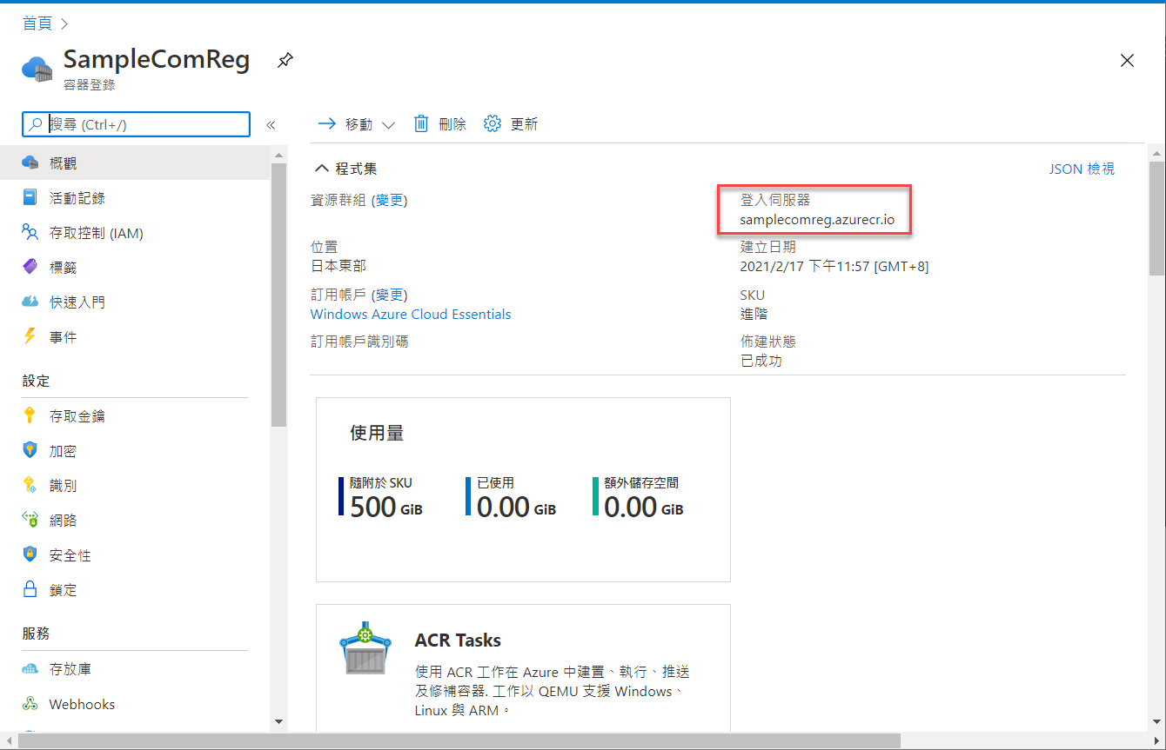The image size is (1166, 750).
Task: Click 變更 link next to 資源群組
Action: [x=390, y=201]
